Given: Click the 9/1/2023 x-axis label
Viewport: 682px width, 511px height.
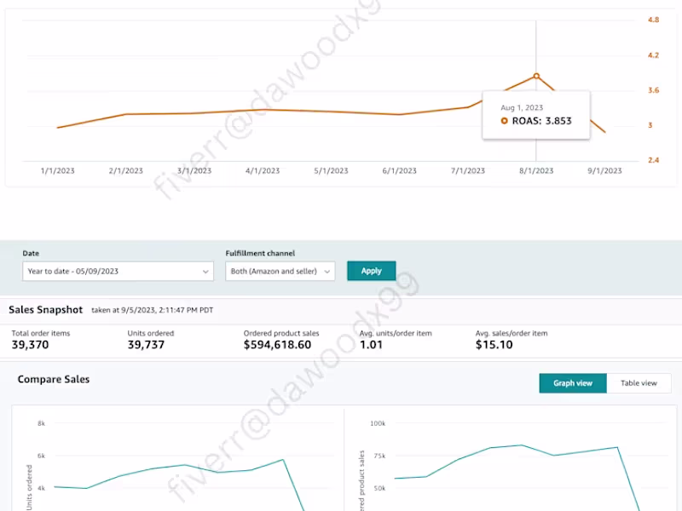Looking at the screenshot, I should click(605, 171).
